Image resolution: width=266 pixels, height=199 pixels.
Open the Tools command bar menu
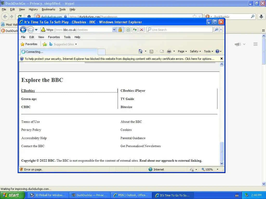(208, 51)
